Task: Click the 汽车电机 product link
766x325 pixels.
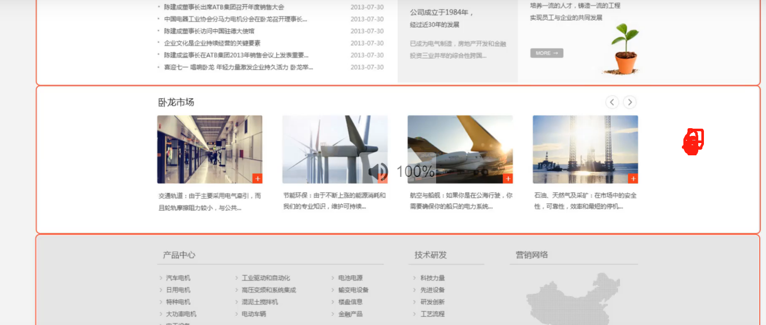Action: click(178, 278)
